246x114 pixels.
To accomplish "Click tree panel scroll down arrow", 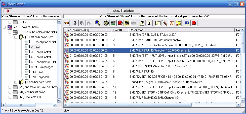I will coord(59,100).
